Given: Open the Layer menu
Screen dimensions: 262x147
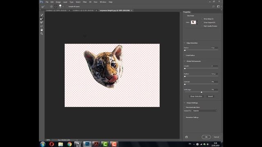Looking at the screenshot, I should tap(65, 2).
